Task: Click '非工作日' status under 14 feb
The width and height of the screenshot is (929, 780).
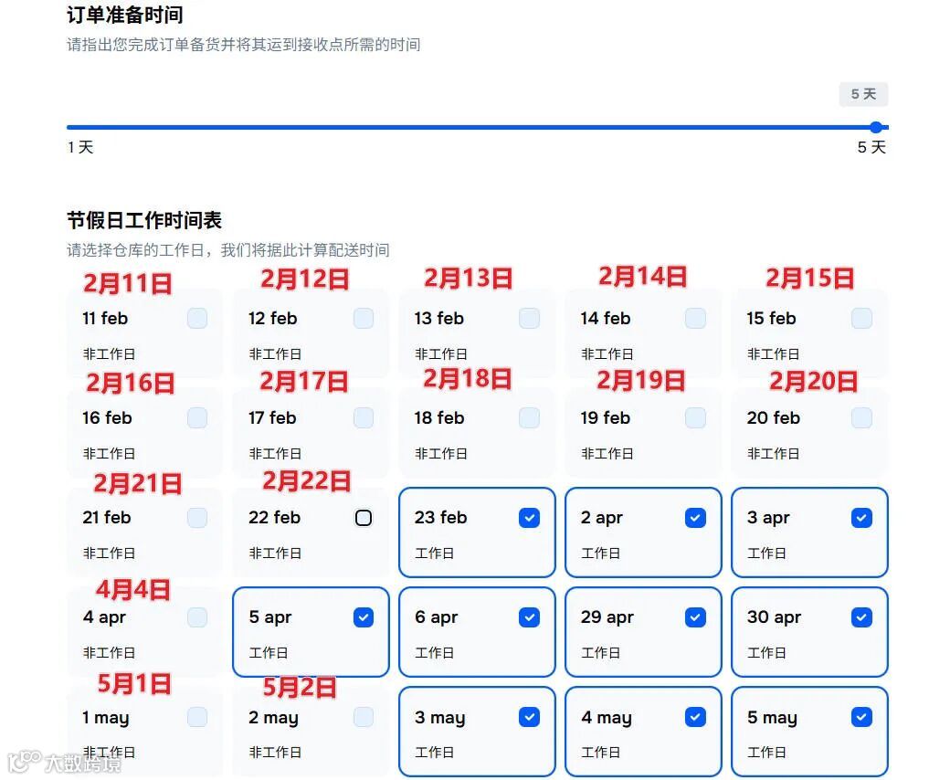Action: pos(607,354)
